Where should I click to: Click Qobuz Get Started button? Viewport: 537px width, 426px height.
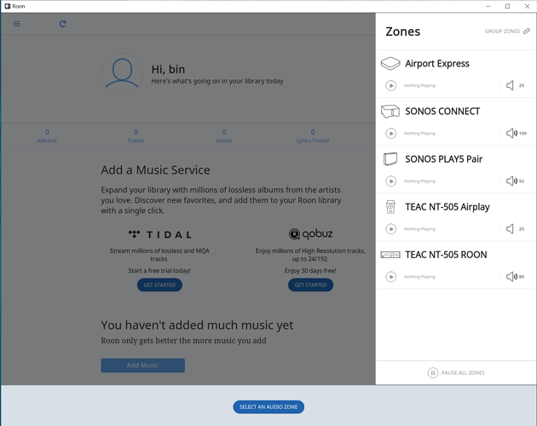310,285
